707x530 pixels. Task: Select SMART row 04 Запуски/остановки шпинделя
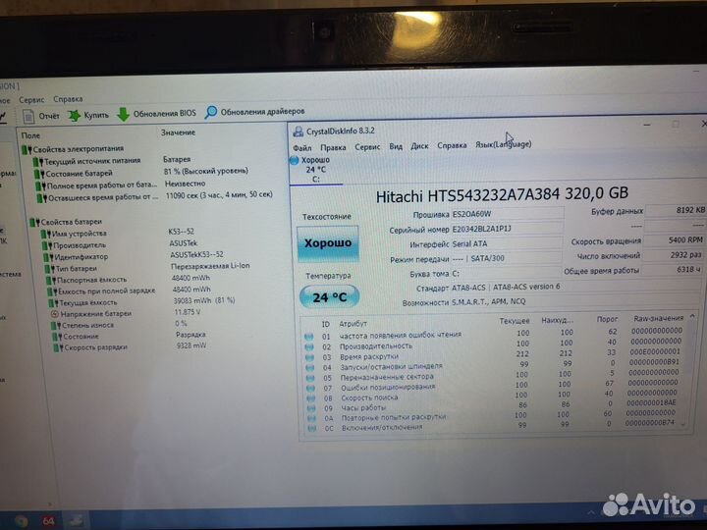click(x=494, y=365)
